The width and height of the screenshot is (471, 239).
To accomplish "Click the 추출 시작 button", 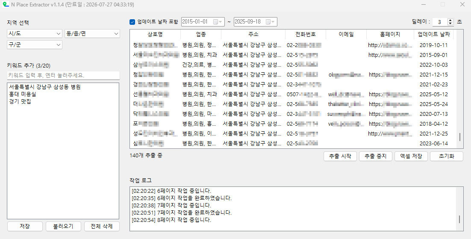I will [340, 156].
